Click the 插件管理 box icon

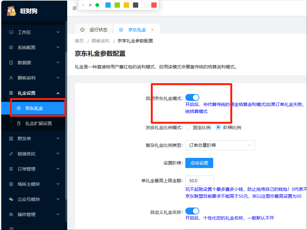click(x=11, y=214)
